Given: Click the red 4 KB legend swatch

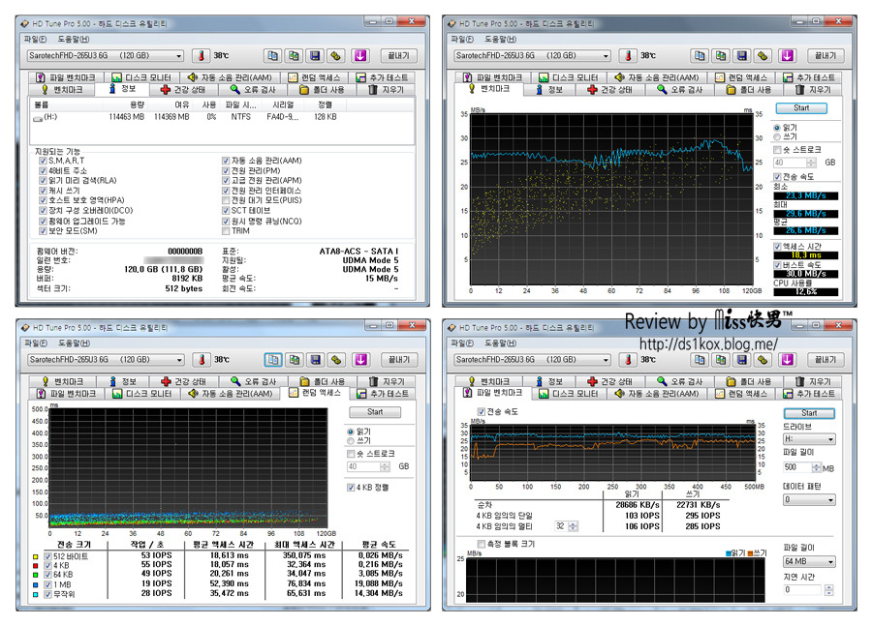Looking at the screenshot, I should pos(35,566).
